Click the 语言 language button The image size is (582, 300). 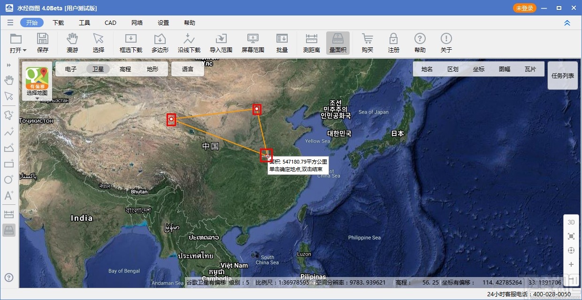[188, 69]
